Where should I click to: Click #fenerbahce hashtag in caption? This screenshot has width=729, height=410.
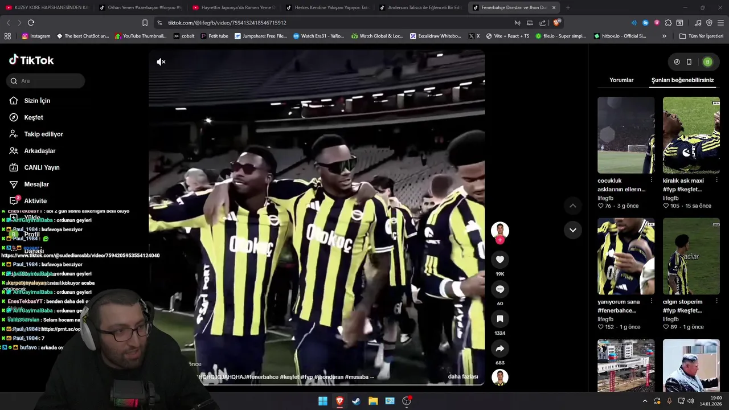point(264,377)
